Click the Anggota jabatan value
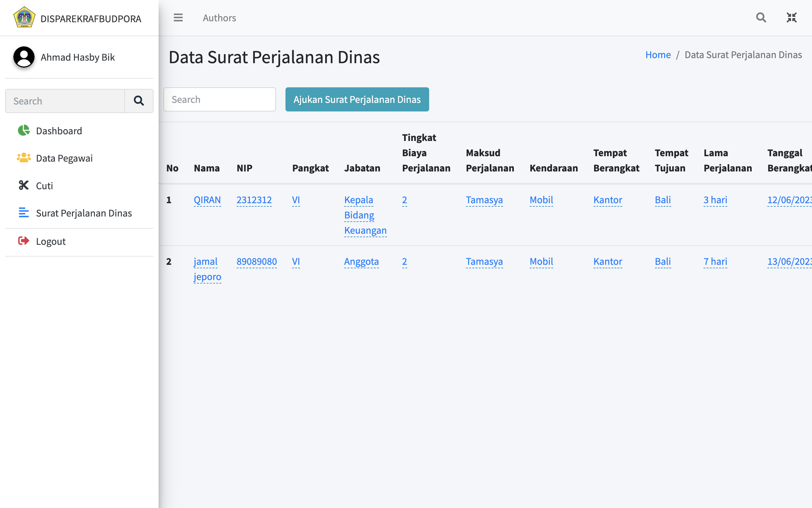812x508 pixels. pyautogui.click(x=361, y=261)
